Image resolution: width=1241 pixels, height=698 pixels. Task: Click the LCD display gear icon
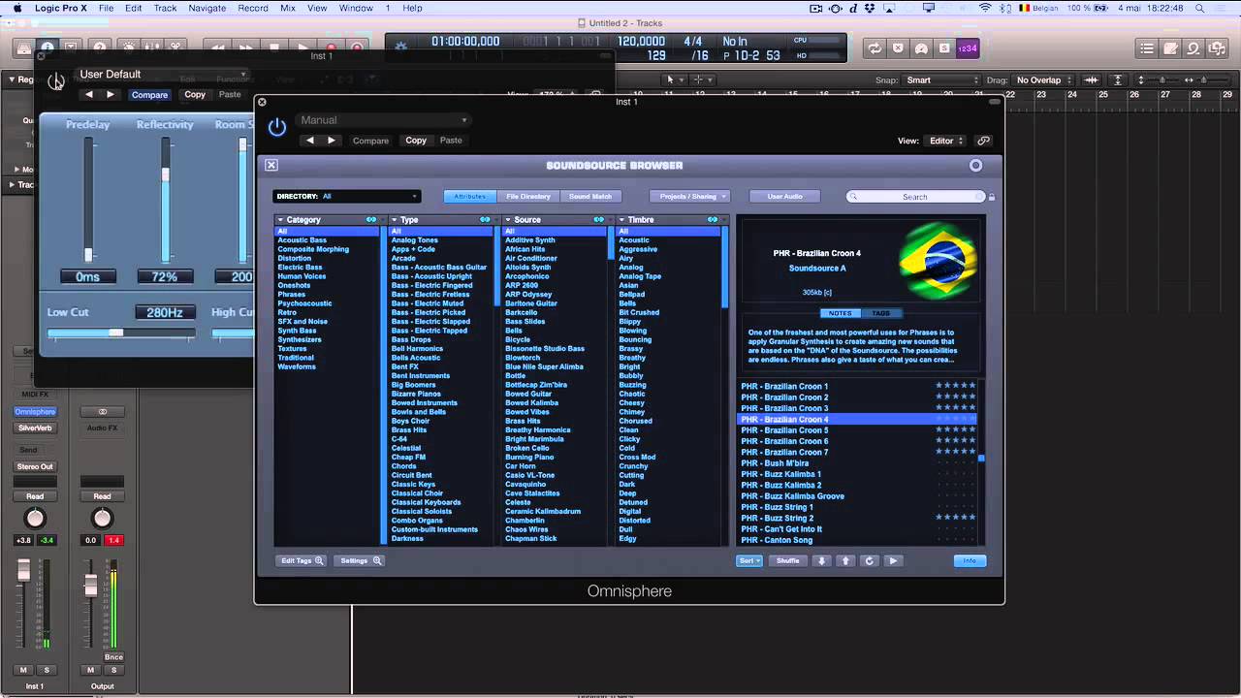coord(401,46)
